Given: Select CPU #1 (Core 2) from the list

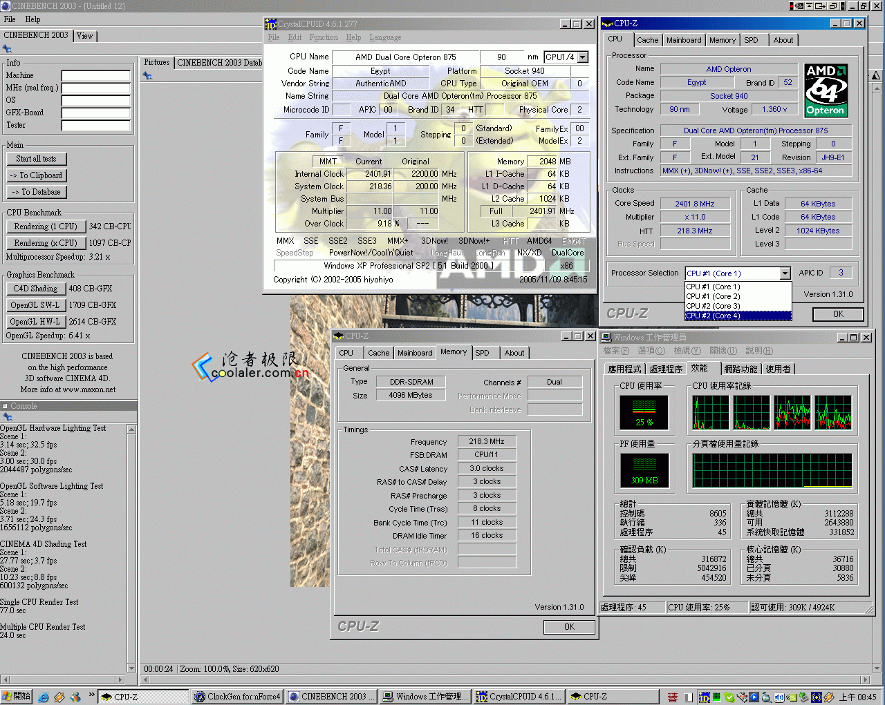Looking at the screenshot, I should 738,296.
